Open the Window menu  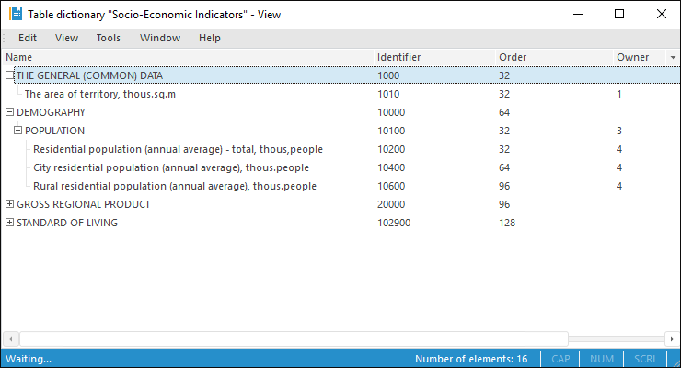click(x=160, y=38)
